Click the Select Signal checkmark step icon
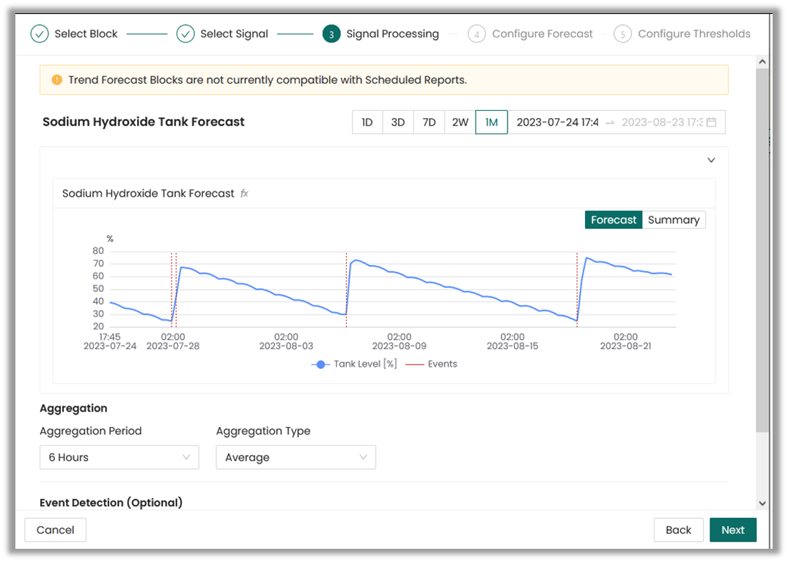Image resolution: width=788 pixels, height=562 pixels. [185, 34]
